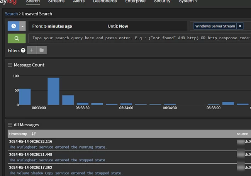The image size is (251, 176).
Task: Run search with green magnifier button
Action: coord(17,38)
